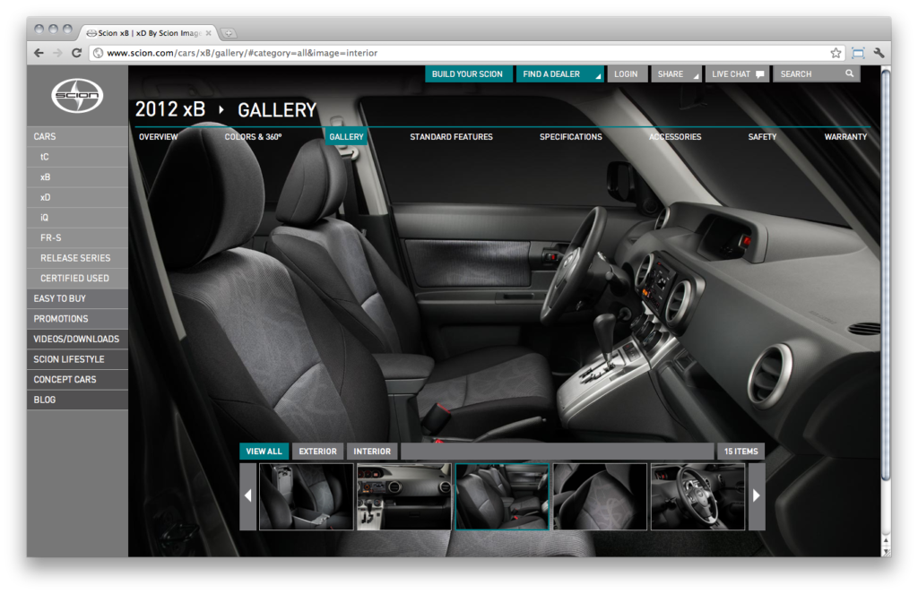The height and width of the screenshot is (594, 918).
Task: Select the dashboard and shifter thumbnail
Action: coord(404,497)
